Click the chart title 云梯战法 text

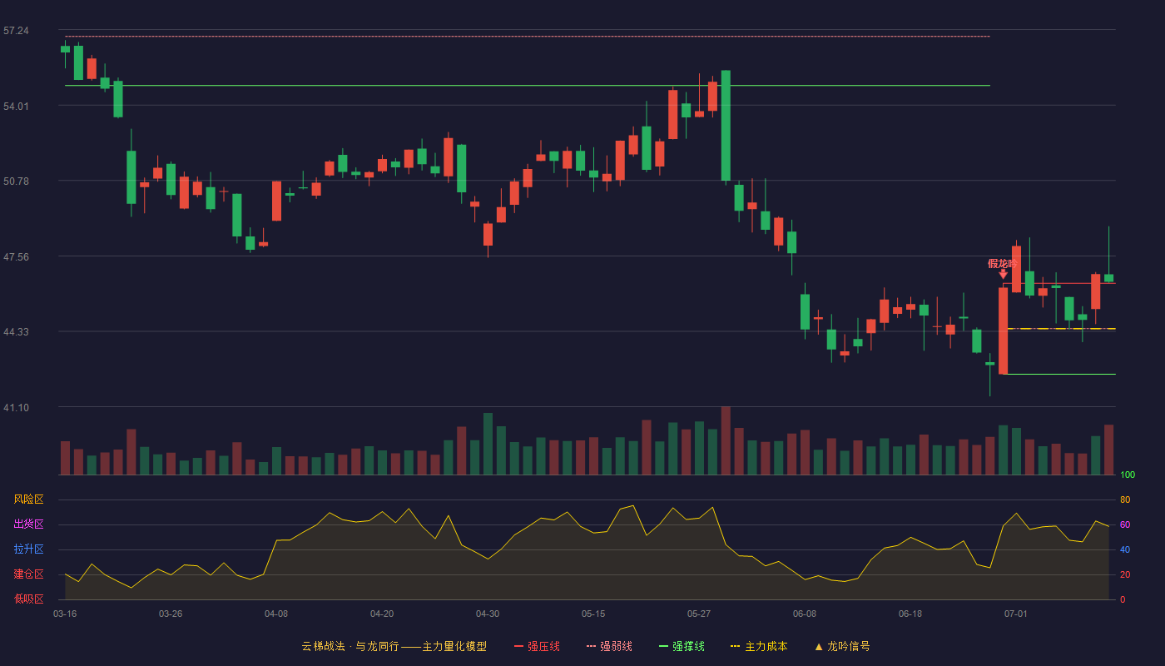coord(323,646)
